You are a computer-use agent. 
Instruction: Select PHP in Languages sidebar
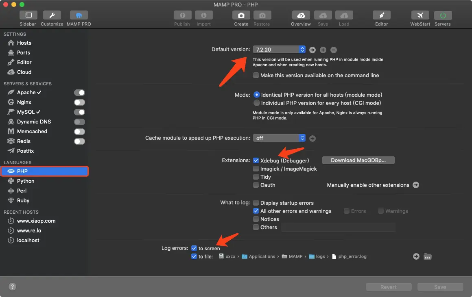point(44,171)
